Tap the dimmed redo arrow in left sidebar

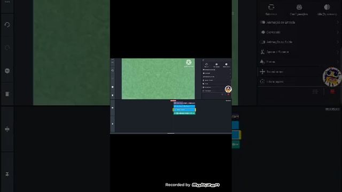[x=113, y=78]
